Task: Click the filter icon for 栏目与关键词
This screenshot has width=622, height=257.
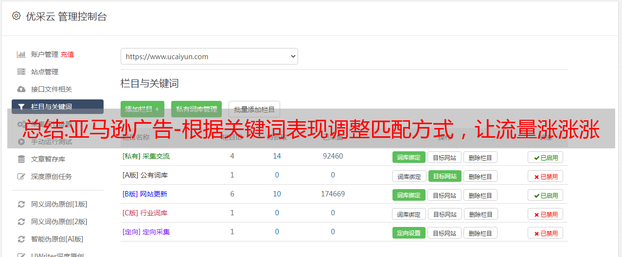Action: [x=21, y=107]
